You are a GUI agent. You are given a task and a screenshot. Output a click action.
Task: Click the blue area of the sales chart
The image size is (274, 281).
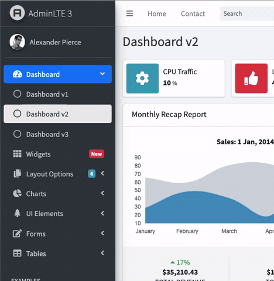pos(195,209)
